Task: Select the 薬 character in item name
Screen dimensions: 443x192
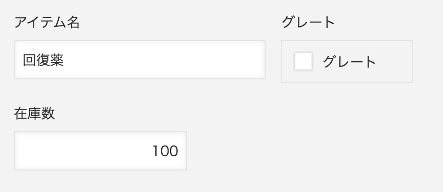Action: coord(57,60)
